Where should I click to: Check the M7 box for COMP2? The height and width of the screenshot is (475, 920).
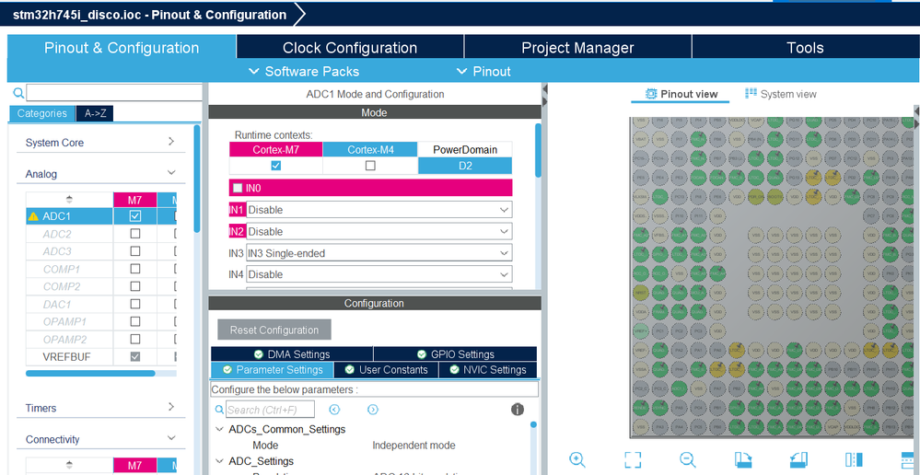point(135,286)
